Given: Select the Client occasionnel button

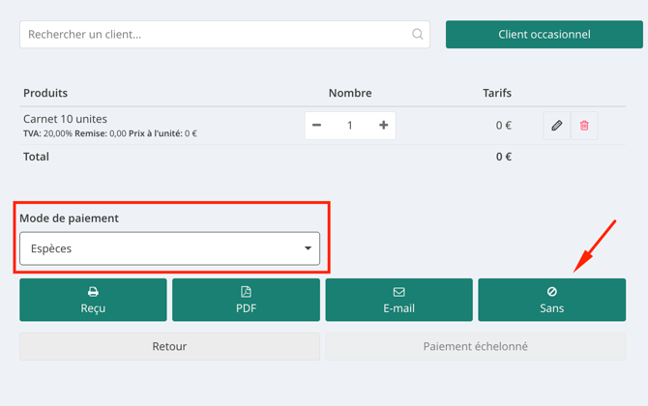Looking at the screenshot, I should click(x=545, y=34).
